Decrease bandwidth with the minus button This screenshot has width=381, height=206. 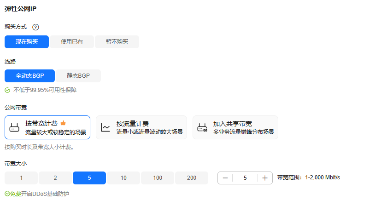coord(225,178)
